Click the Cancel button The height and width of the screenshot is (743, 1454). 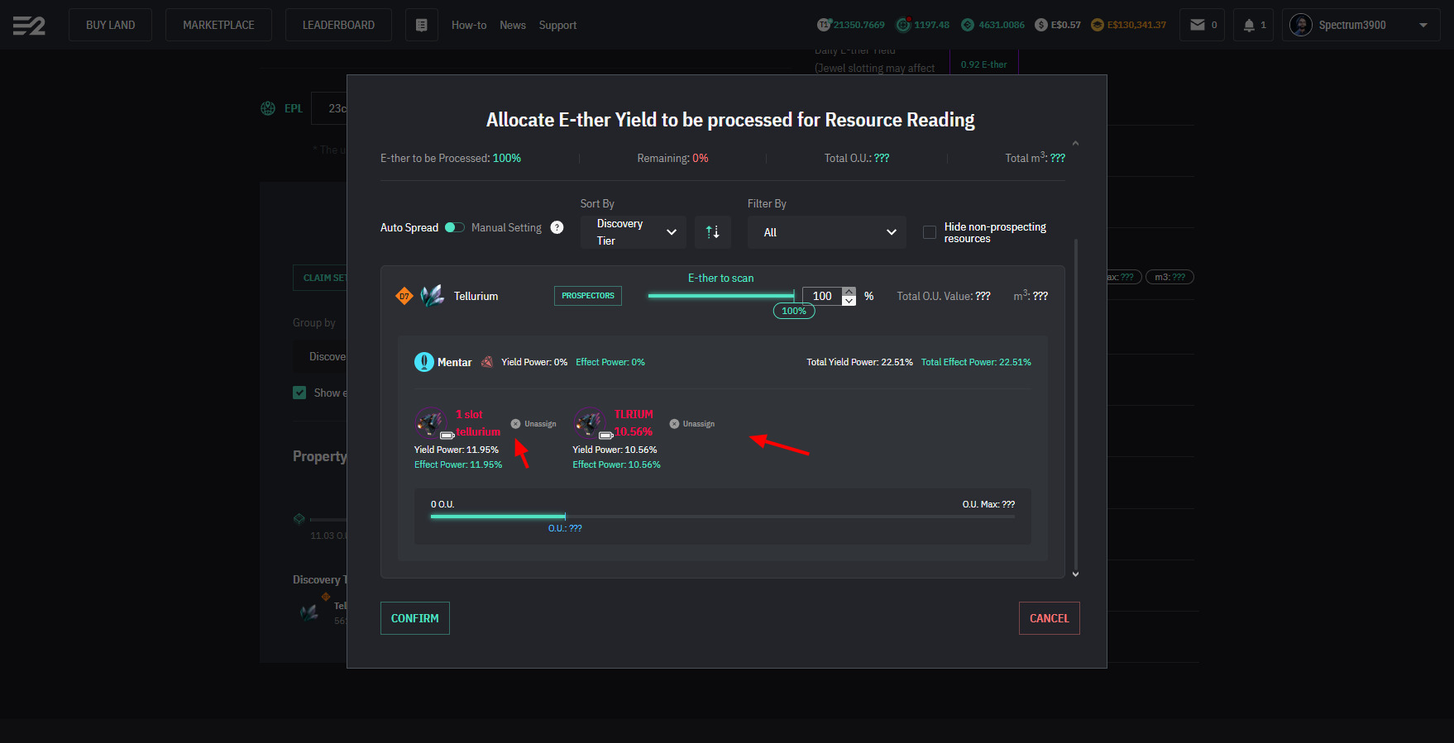point(1049,618)
